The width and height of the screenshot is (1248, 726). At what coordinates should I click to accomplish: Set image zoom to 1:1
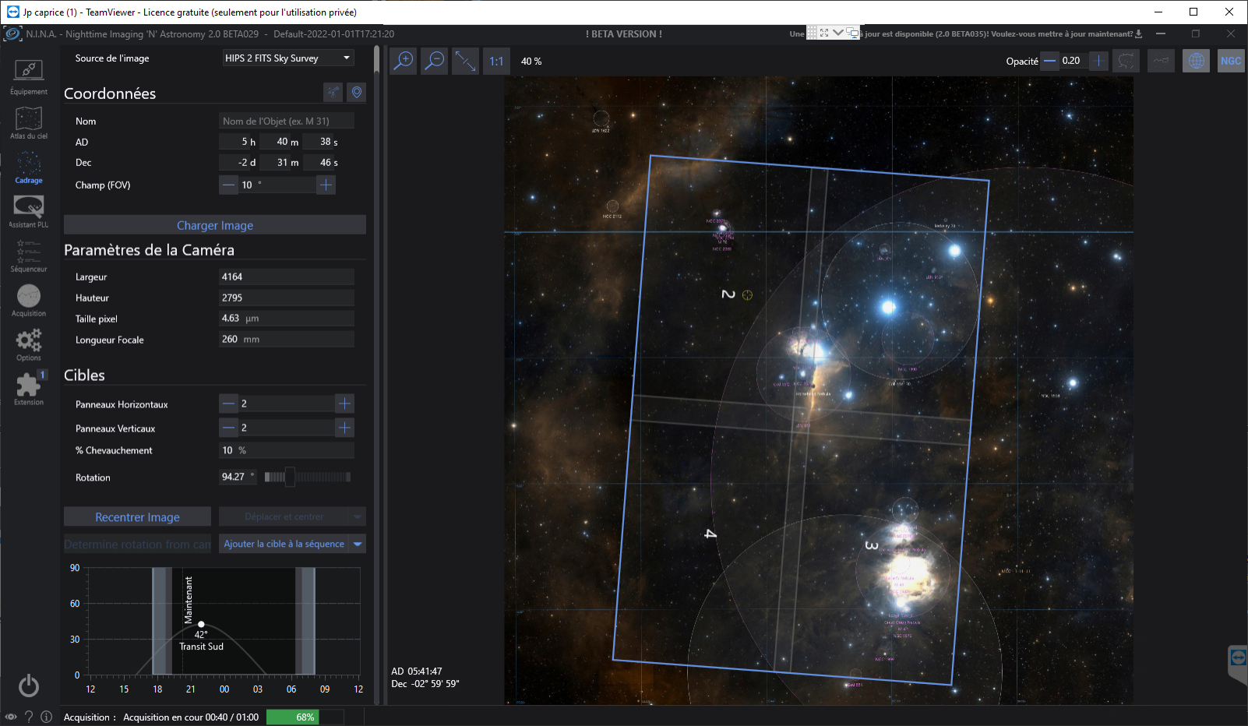click(496, 61)
